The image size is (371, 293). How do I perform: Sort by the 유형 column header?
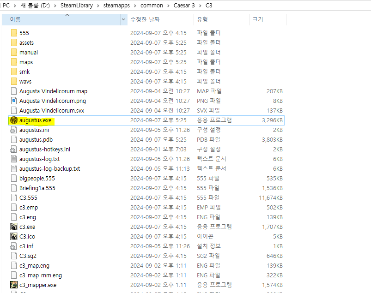pyautogui.click(x=221, y=19)
